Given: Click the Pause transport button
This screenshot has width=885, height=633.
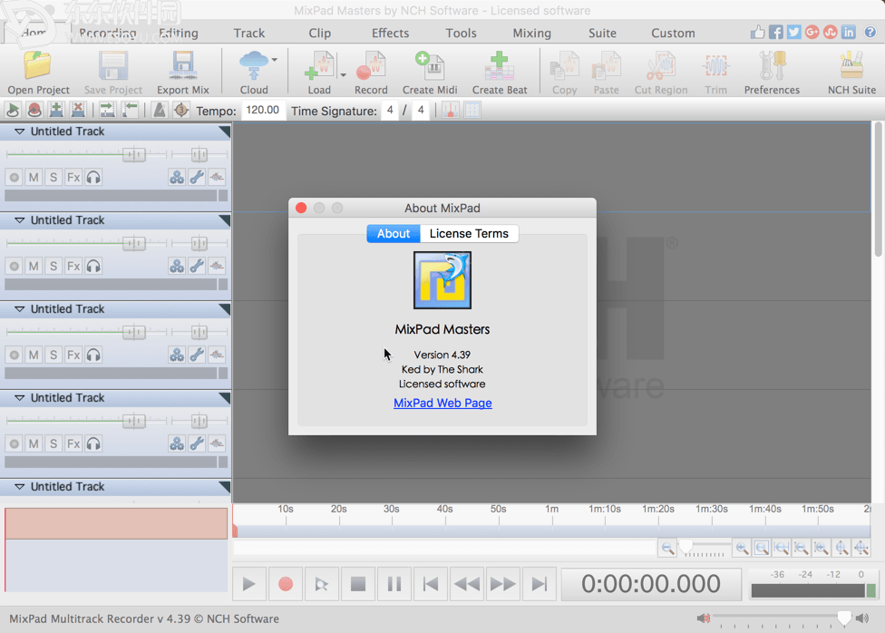Looking at the screenshot, I should tap(394, 583).
